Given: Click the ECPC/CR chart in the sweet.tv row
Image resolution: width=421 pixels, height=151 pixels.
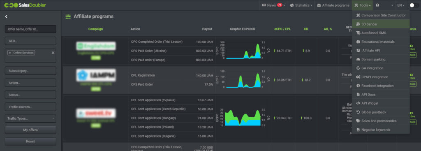Looking at the screenshot, I should point(243,117).
